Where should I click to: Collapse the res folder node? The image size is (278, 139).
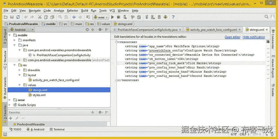tap(14, 65)
